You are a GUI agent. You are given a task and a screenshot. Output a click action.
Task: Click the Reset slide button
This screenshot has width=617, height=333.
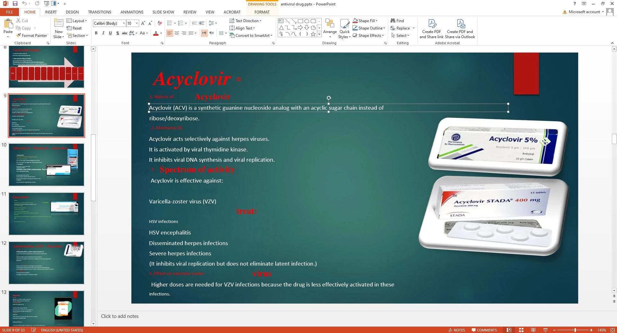point(74,28)
